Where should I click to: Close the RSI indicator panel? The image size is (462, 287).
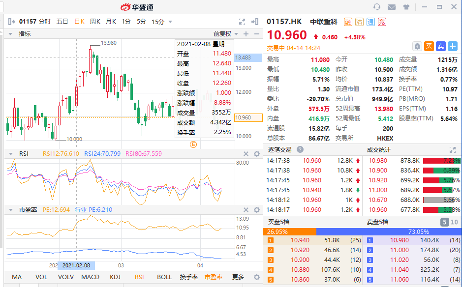[246, 154]
